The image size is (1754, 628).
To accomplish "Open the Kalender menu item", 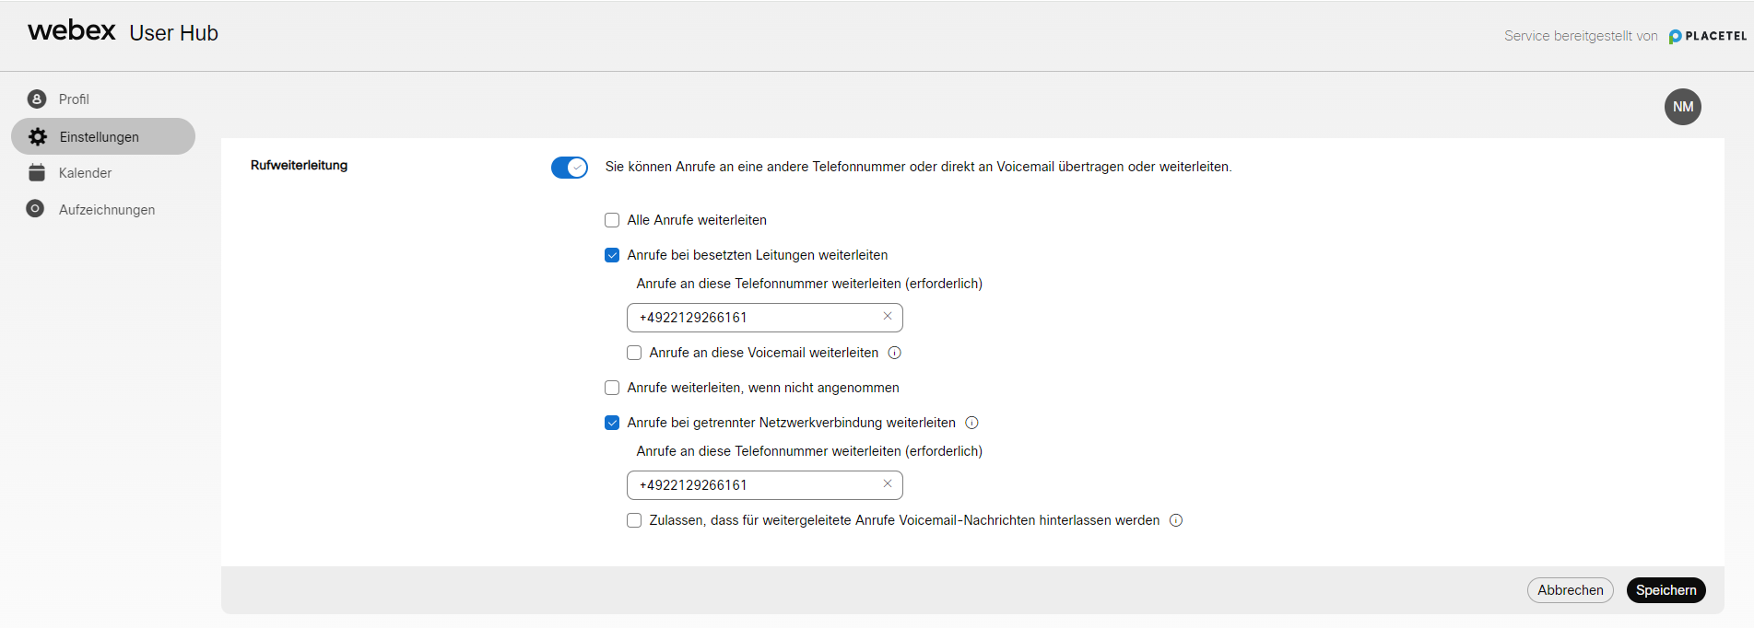I will click(x=85, y=173).
